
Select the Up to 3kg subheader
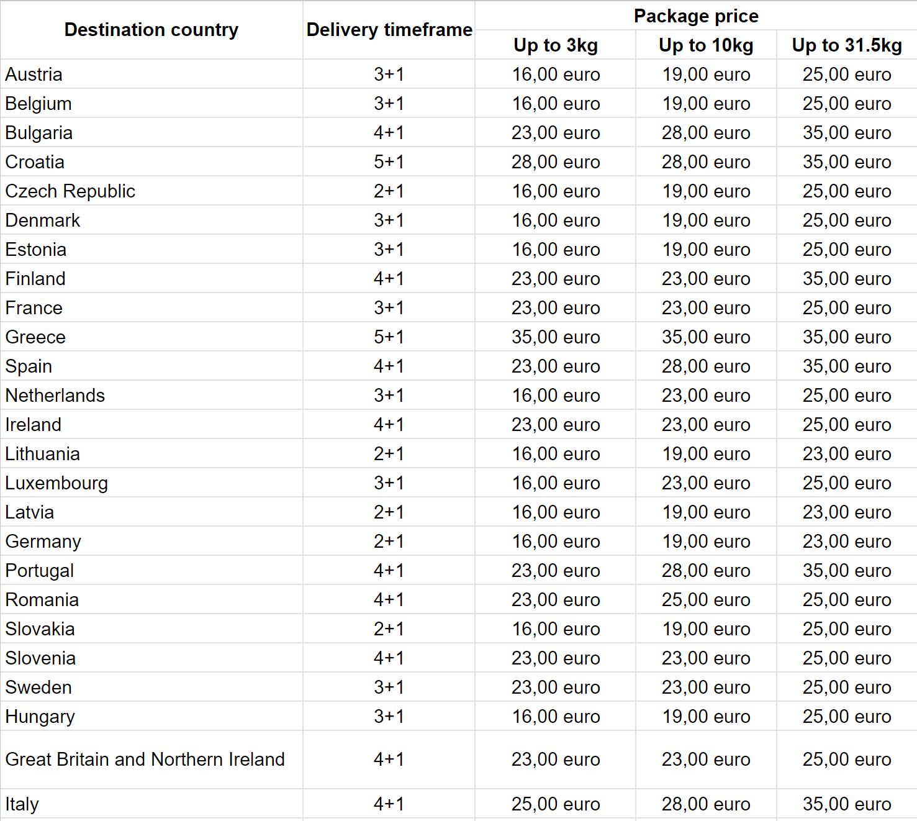tap(556, 45)
